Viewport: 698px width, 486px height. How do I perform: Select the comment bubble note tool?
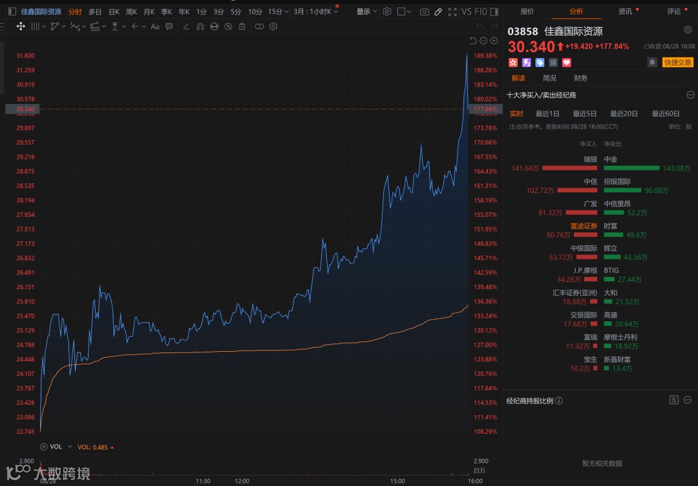click(x=169, y=26)
